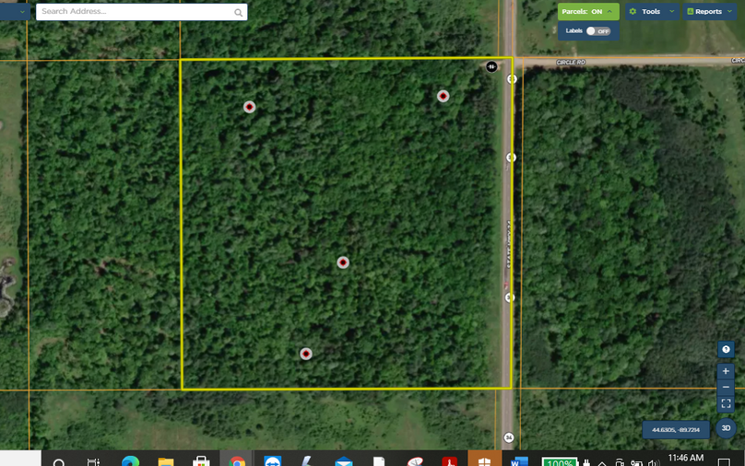Select the top-left red point marker in parcel

coord(249,107)
